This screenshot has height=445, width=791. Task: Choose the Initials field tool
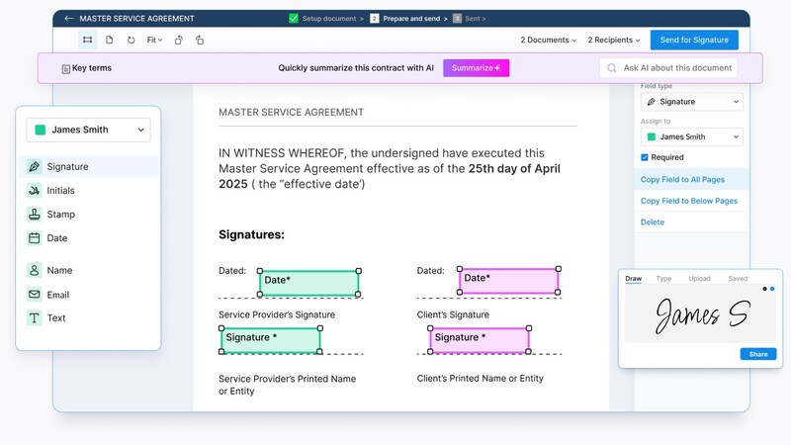click(x=60, y=191)
